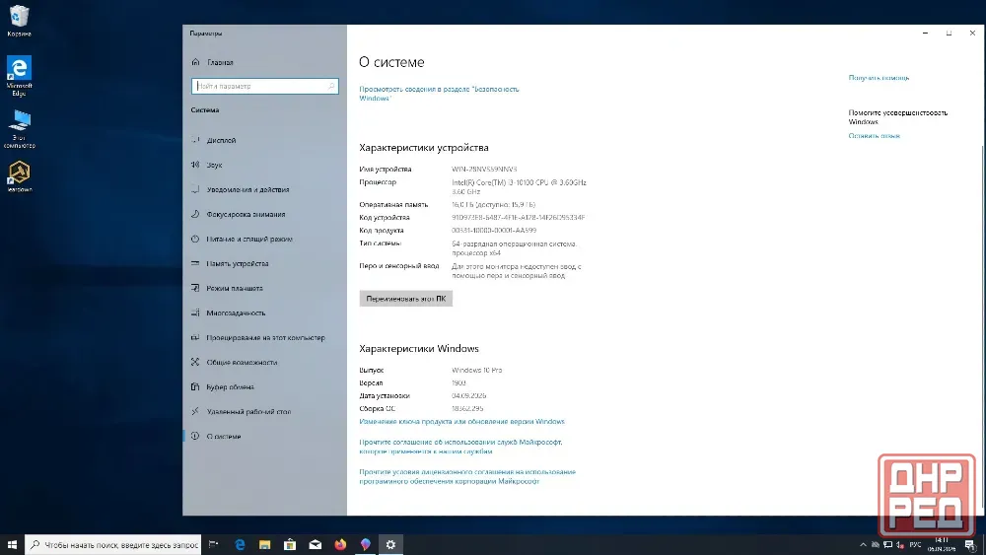Click the Получить помощь link
This screenshot has height=555, width=986.
pyautogui.click(x=879, y=78)
